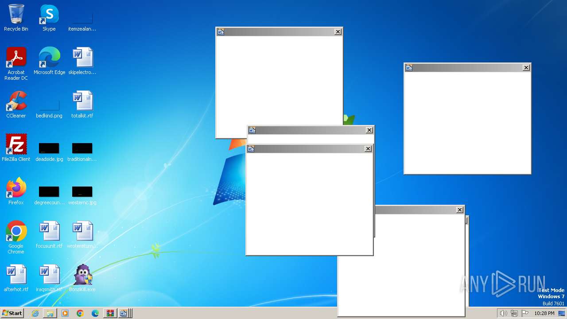Image resolution: width=567 pixels, height=319 pixels.
Task: Close the bottom blank window
Action: [x=460, y=210]
